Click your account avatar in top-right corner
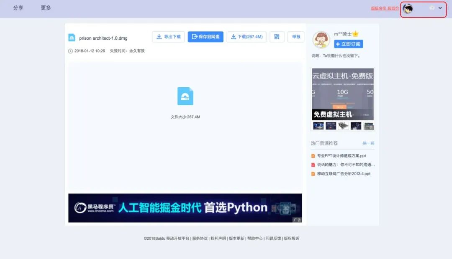The image size is (452, 259). point(408,8)
